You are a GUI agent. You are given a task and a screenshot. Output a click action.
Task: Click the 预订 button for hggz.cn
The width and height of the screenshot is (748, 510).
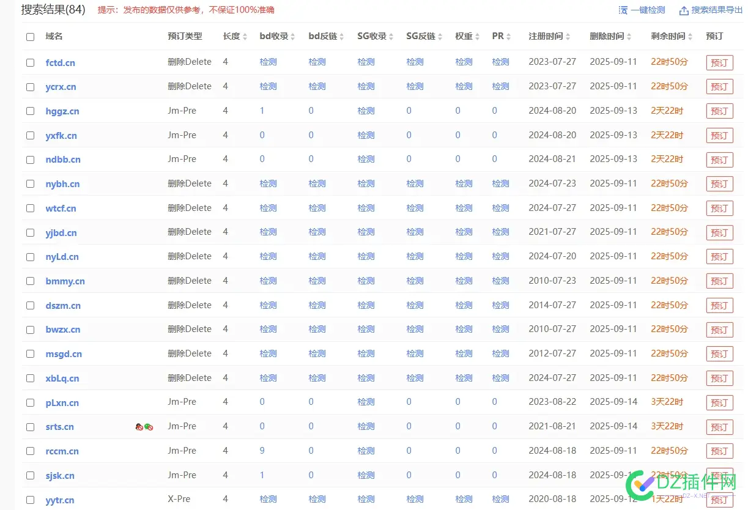[x=719, y=111]
